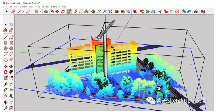This screenshot has height=112, width=217.
Task: Activate the Follow Me tool in left toolbar
Action: point(11,72)
